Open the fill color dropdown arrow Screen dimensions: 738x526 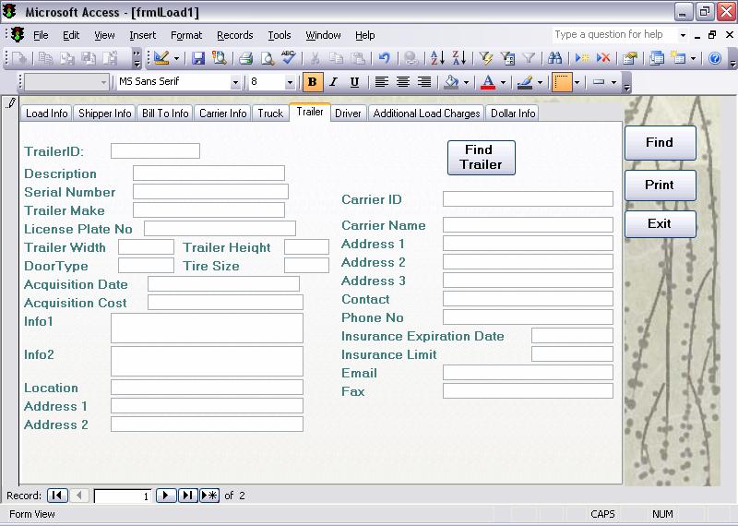(466, 82)
